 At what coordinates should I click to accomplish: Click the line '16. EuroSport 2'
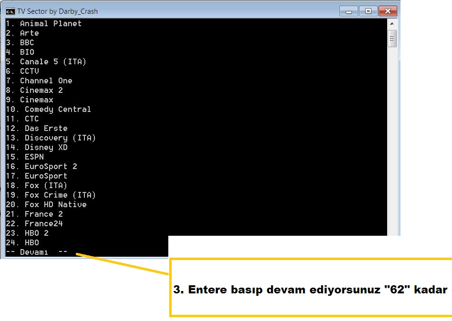[x=41, y=166]
